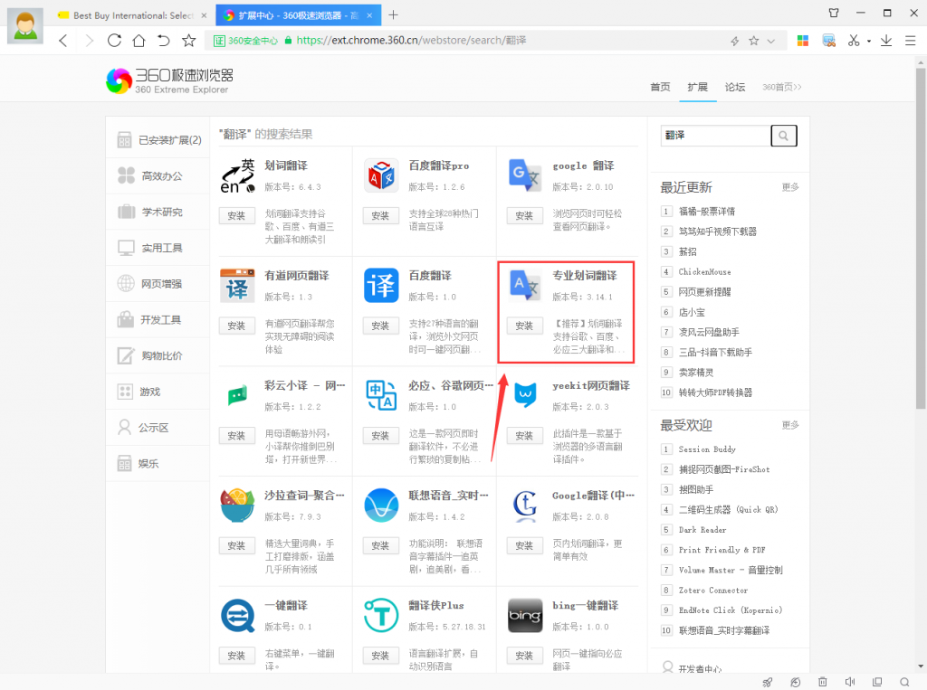Click the skin shirt icon in title bar
Viewport: 927px width, 690px height.
point(834,13)
